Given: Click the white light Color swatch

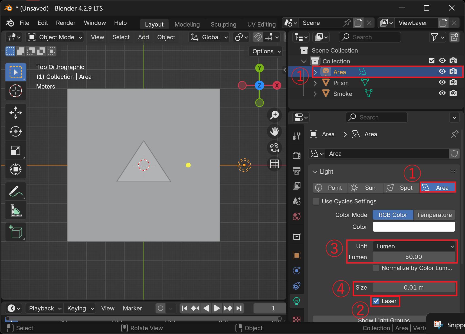Looking at the screenshot, I should coord(414,227).
